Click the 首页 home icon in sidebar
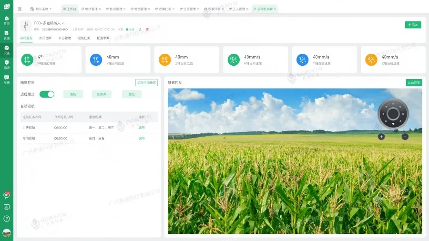This screenshot has height=241, width=429. pyautogui.click(x=7, y=20)
